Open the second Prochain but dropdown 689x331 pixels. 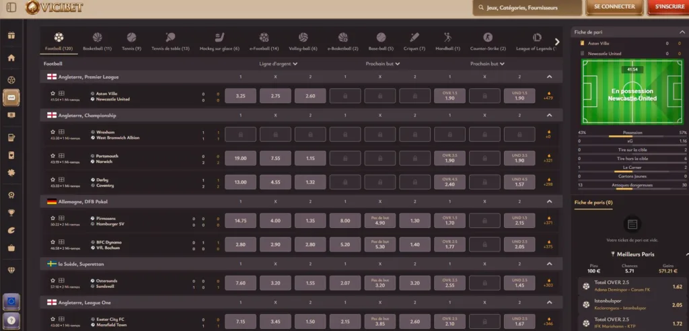tap(487, 64)
